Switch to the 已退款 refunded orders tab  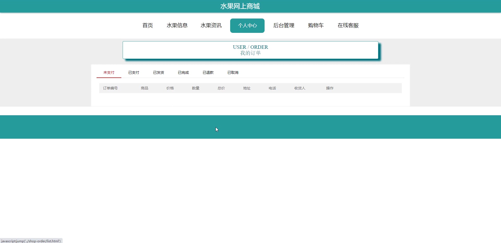pyautogui.click(x=208, y=72)
